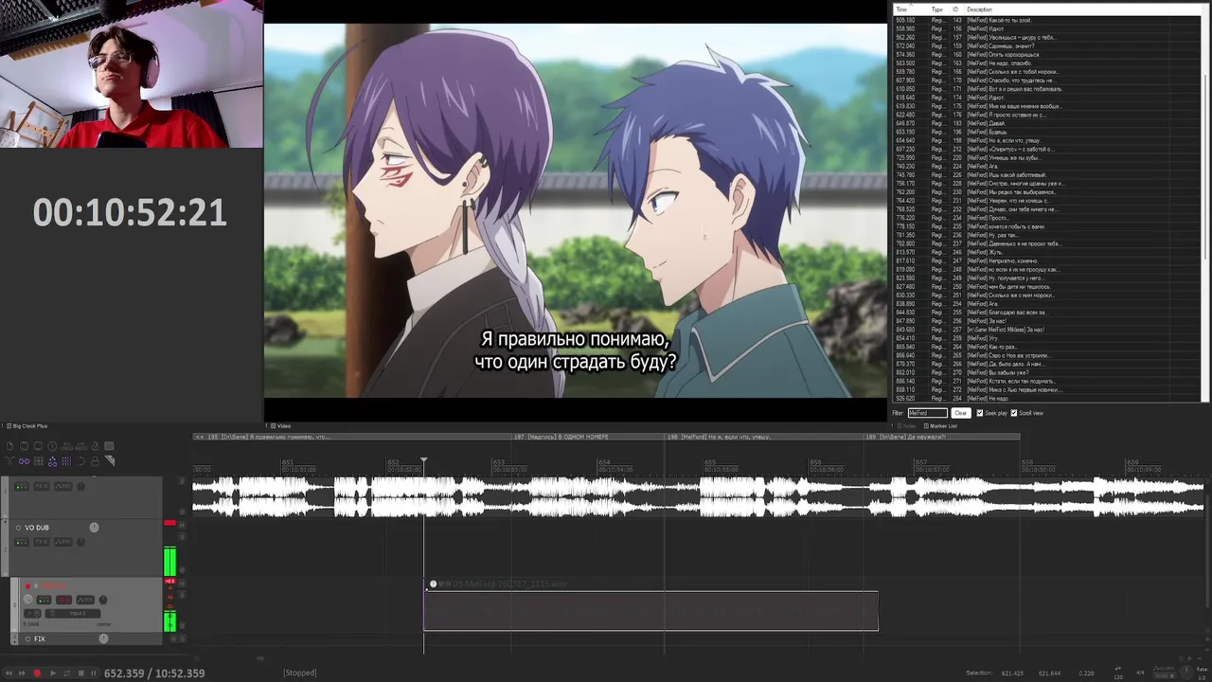Sort marker list by Time column

(900, 9)
